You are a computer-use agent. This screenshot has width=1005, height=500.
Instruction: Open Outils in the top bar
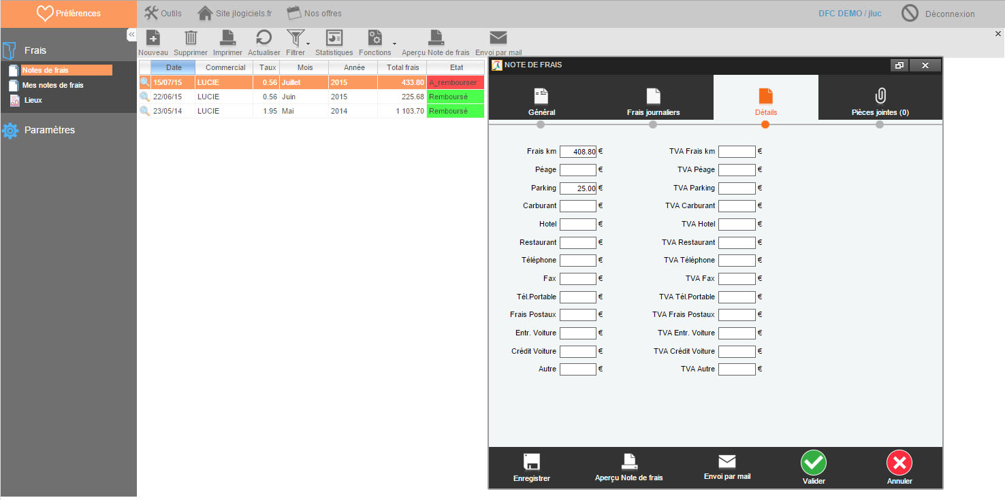coord(163,13)
